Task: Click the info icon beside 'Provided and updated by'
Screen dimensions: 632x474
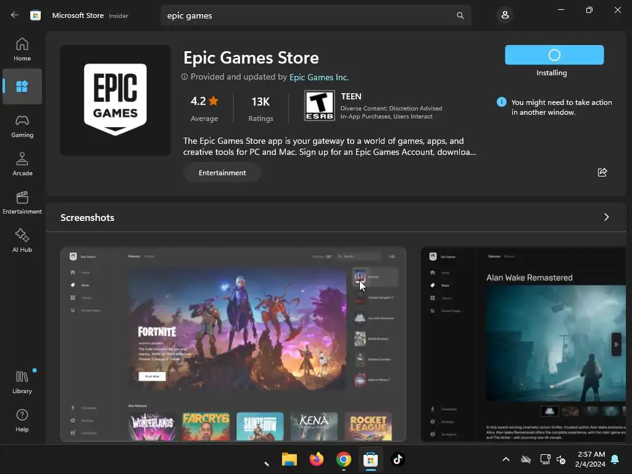Action: coord(185,77)
